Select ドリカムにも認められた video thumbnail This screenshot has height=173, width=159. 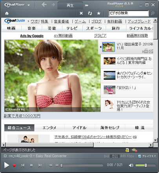point(110,104)
